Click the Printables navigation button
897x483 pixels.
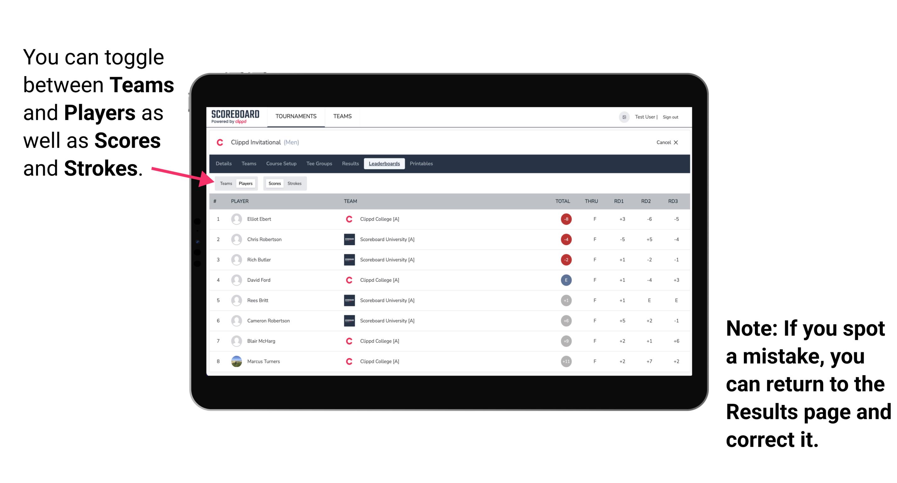click(422, 164)
